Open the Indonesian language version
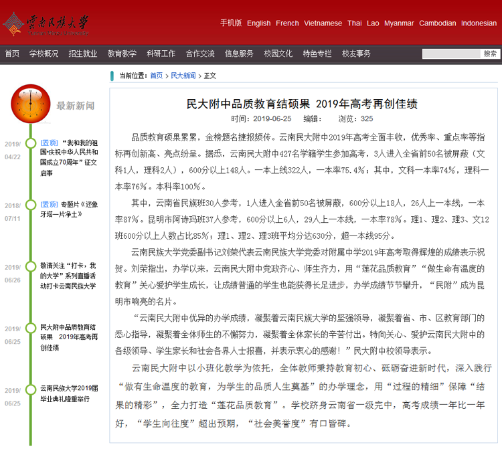 [x=479, y=23]
